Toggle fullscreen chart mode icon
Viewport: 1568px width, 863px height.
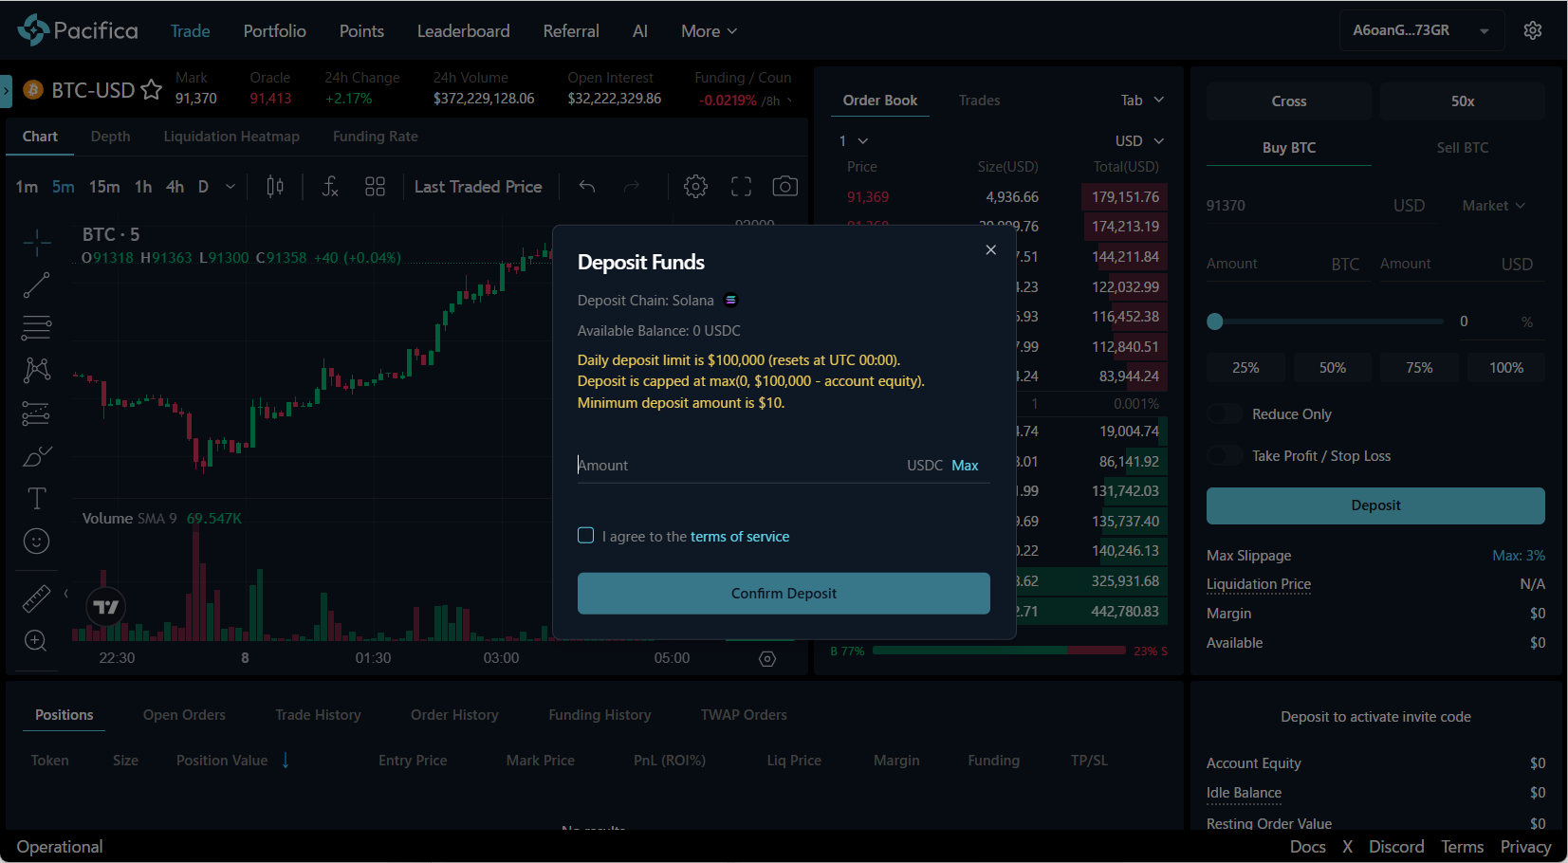click(741, 187)
